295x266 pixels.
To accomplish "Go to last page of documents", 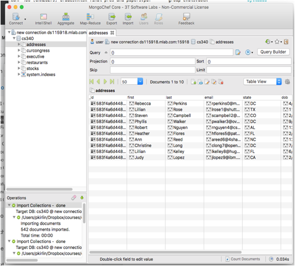I will [112, 82].
